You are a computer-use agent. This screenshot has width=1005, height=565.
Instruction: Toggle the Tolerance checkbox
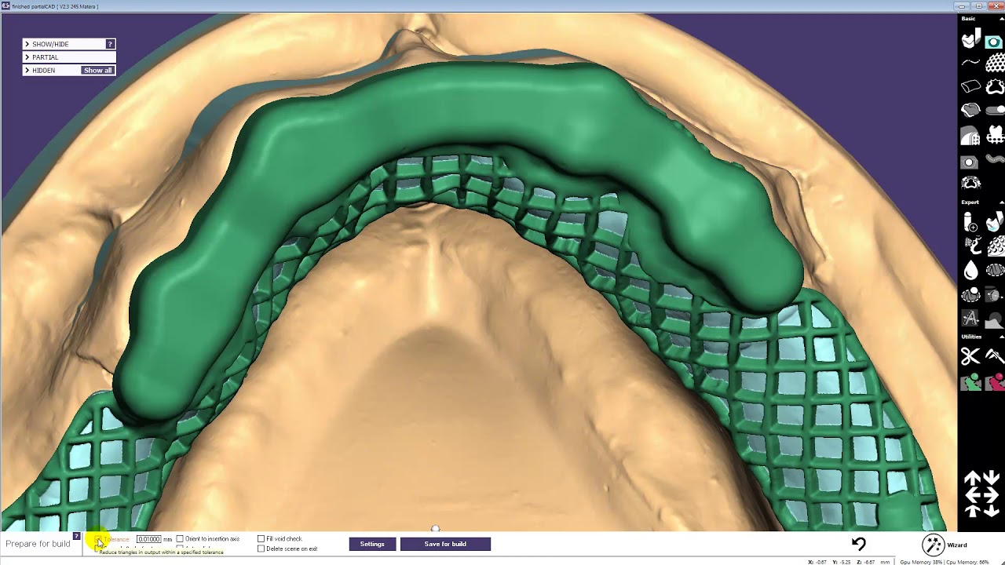point(98,539)
